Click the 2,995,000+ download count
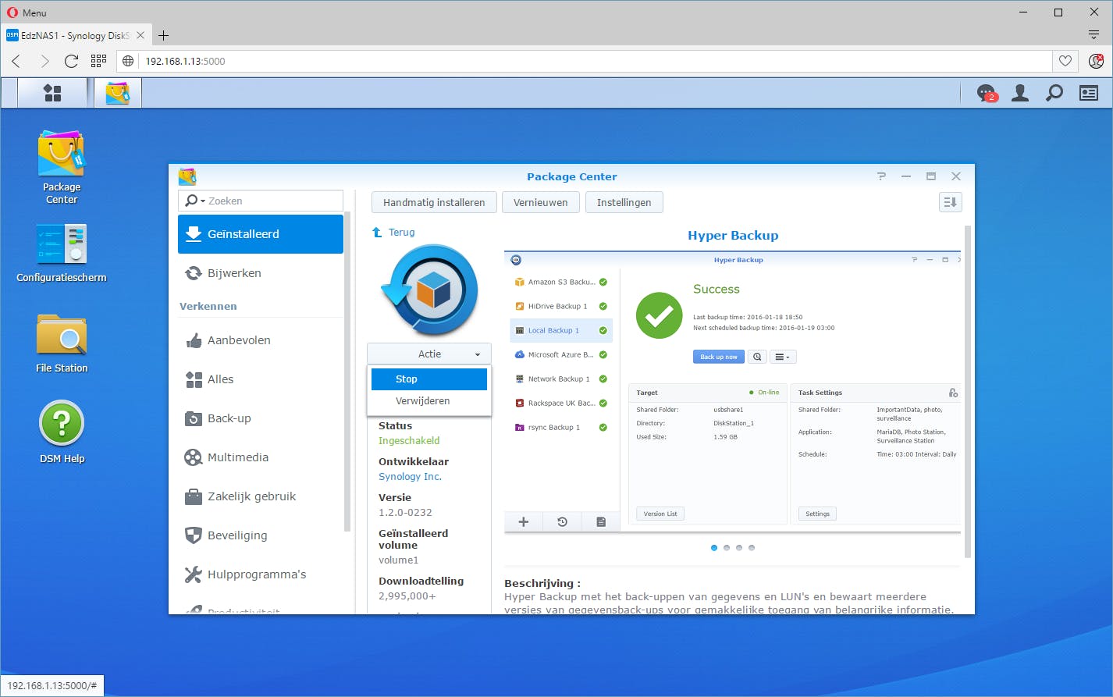This screenshot has width=1113, height=697. (407, 596)
